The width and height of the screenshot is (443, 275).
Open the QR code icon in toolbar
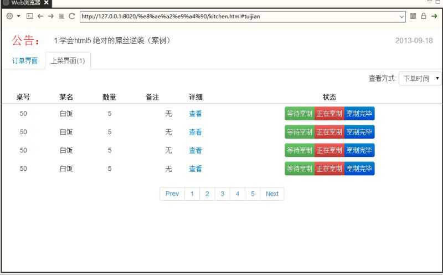413,16
